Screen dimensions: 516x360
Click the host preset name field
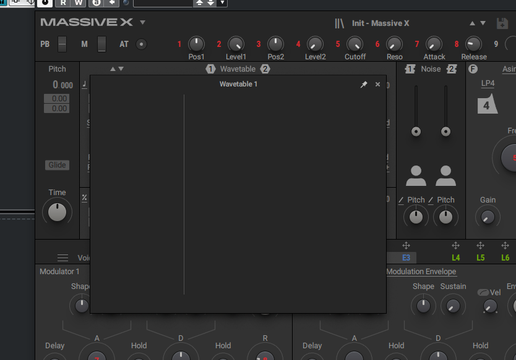tap(163, 3)
